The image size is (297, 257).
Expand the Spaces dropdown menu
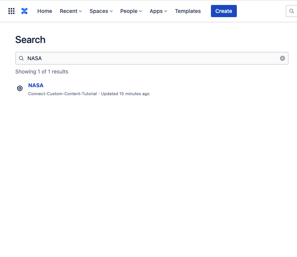[x=99, y=11]
